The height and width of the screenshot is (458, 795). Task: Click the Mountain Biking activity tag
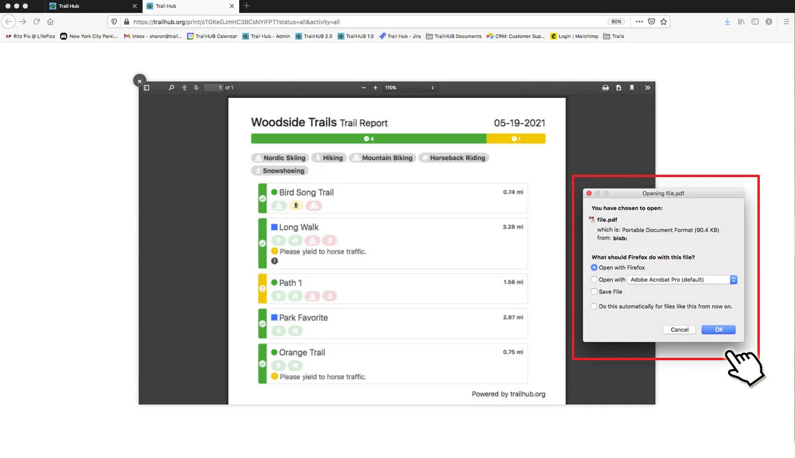pos(382,158)
